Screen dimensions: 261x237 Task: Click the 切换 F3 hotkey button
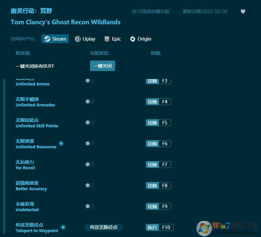pyautogui.click(x=158, y=81)
